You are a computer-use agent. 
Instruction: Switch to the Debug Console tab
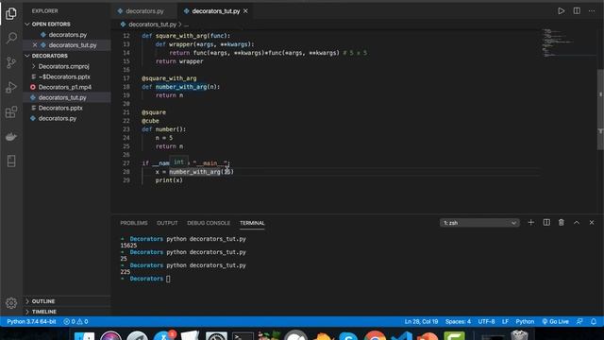tap(209, 223)
